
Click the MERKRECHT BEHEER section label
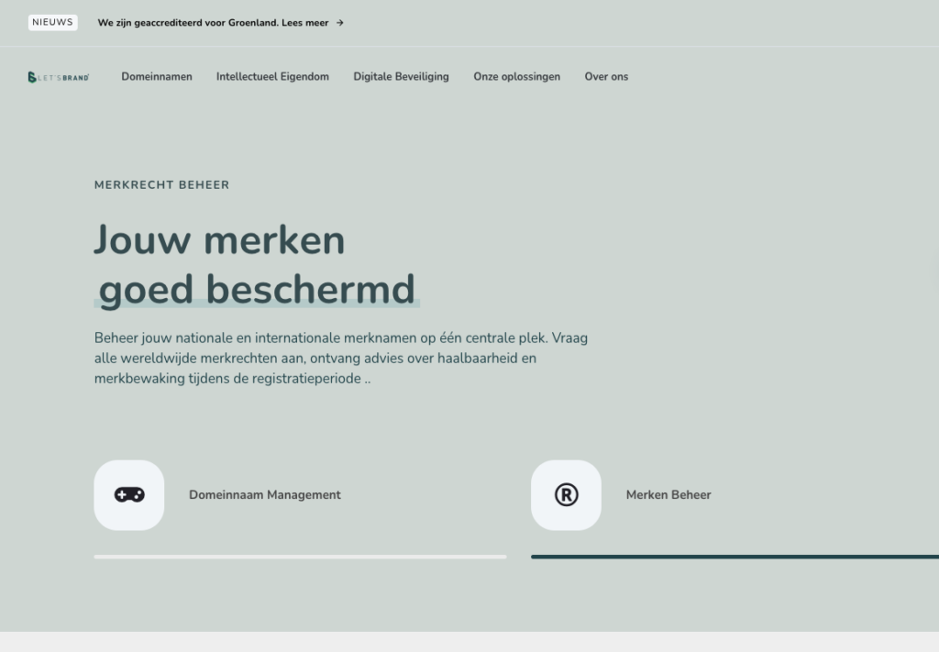[x=161, y=185]
